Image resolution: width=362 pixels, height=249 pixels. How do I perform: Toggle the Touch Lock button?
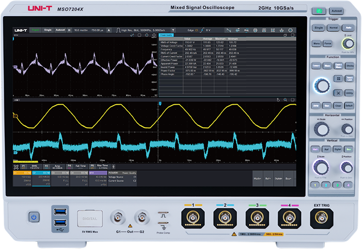pos(350,79)
